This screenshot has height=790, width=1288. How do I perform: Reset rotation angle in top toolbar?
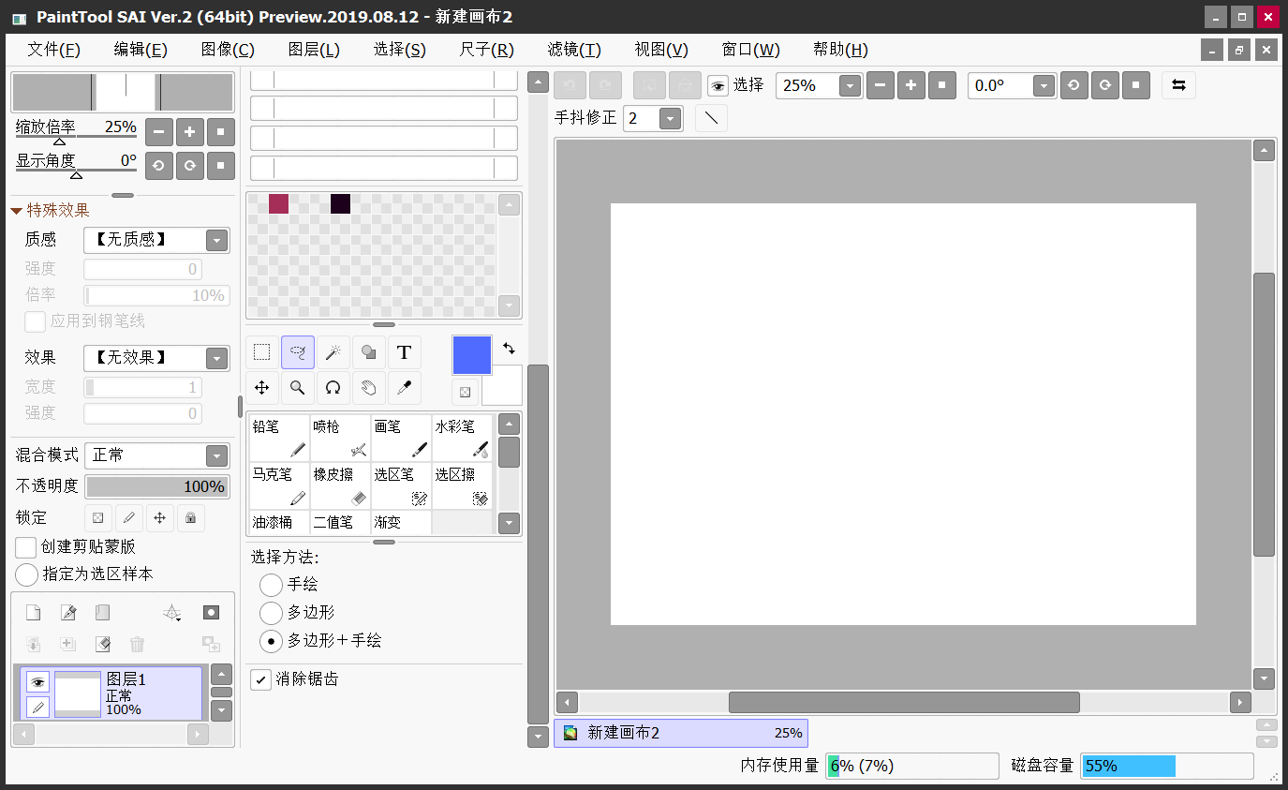[x=1135, y=85]
